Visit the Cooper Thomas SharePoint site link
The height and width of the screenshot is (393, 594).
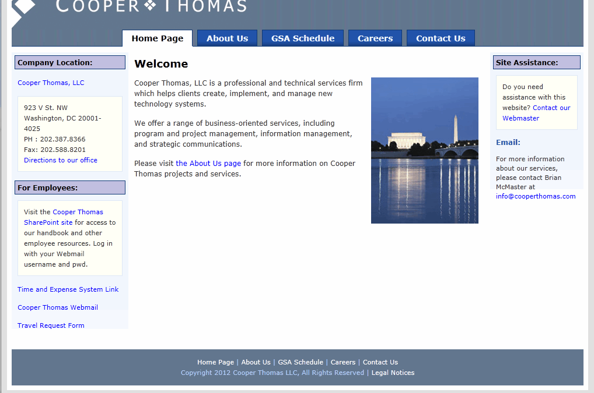64,217
